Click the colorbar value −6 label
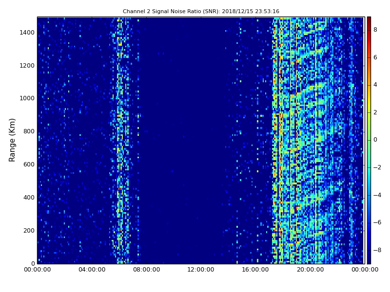The height and width of the screenshot is (292, 390). coord(377,222)
